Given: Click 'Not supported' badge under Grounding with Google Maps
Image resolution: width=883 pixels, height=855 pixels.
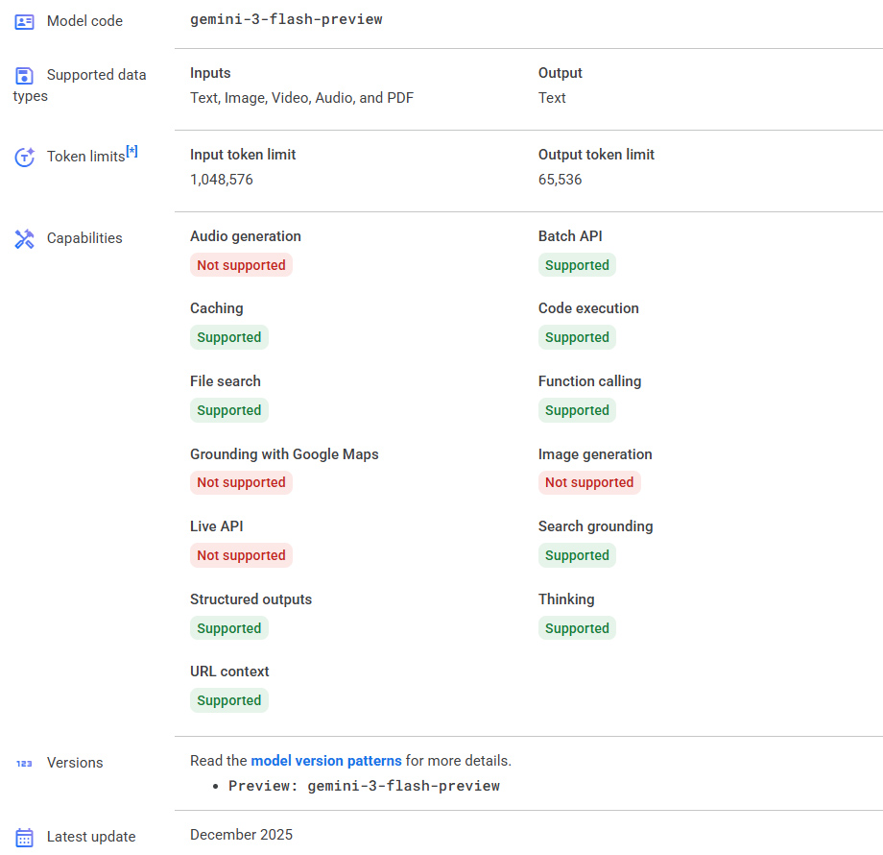Looking at the screenshot, I should (x=241, y=482).
